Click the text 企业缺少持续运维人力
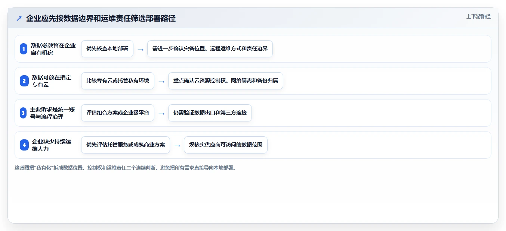The width and height of the screenshot is (506, 231). (x=52, y=145)
